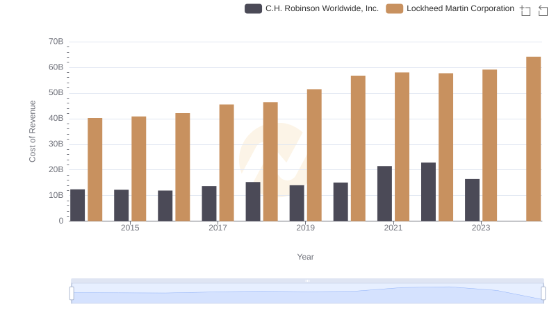Click the top bar of the range slider
The image size is (556, 320).
pos(307,280)
